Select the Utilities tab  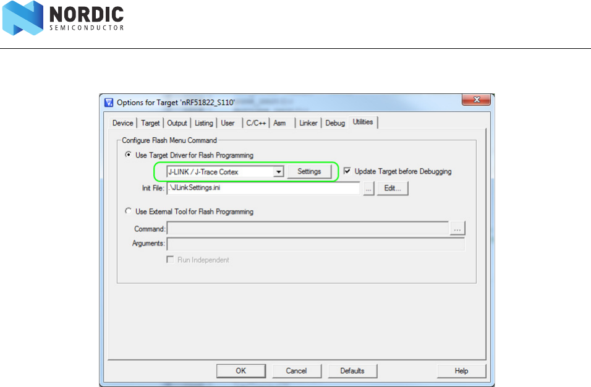pos(363,122)
